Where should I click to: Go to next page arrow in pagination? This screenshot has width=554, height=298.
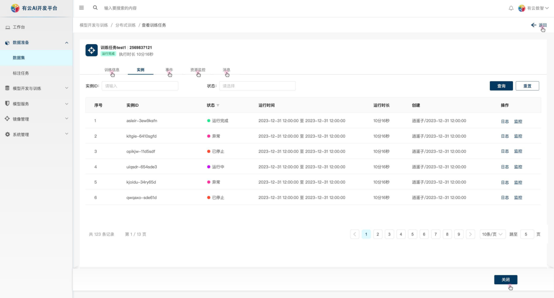pos(470,234)
